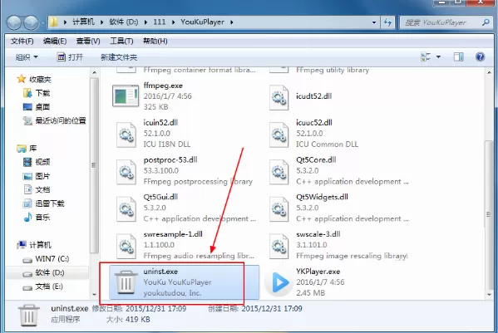The image size is (498, 333).
Task: Click the change view icon
Action: point(426,56)
